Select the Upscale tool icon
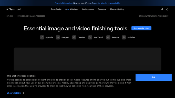 pyautogui.click(x=42, y=38)
